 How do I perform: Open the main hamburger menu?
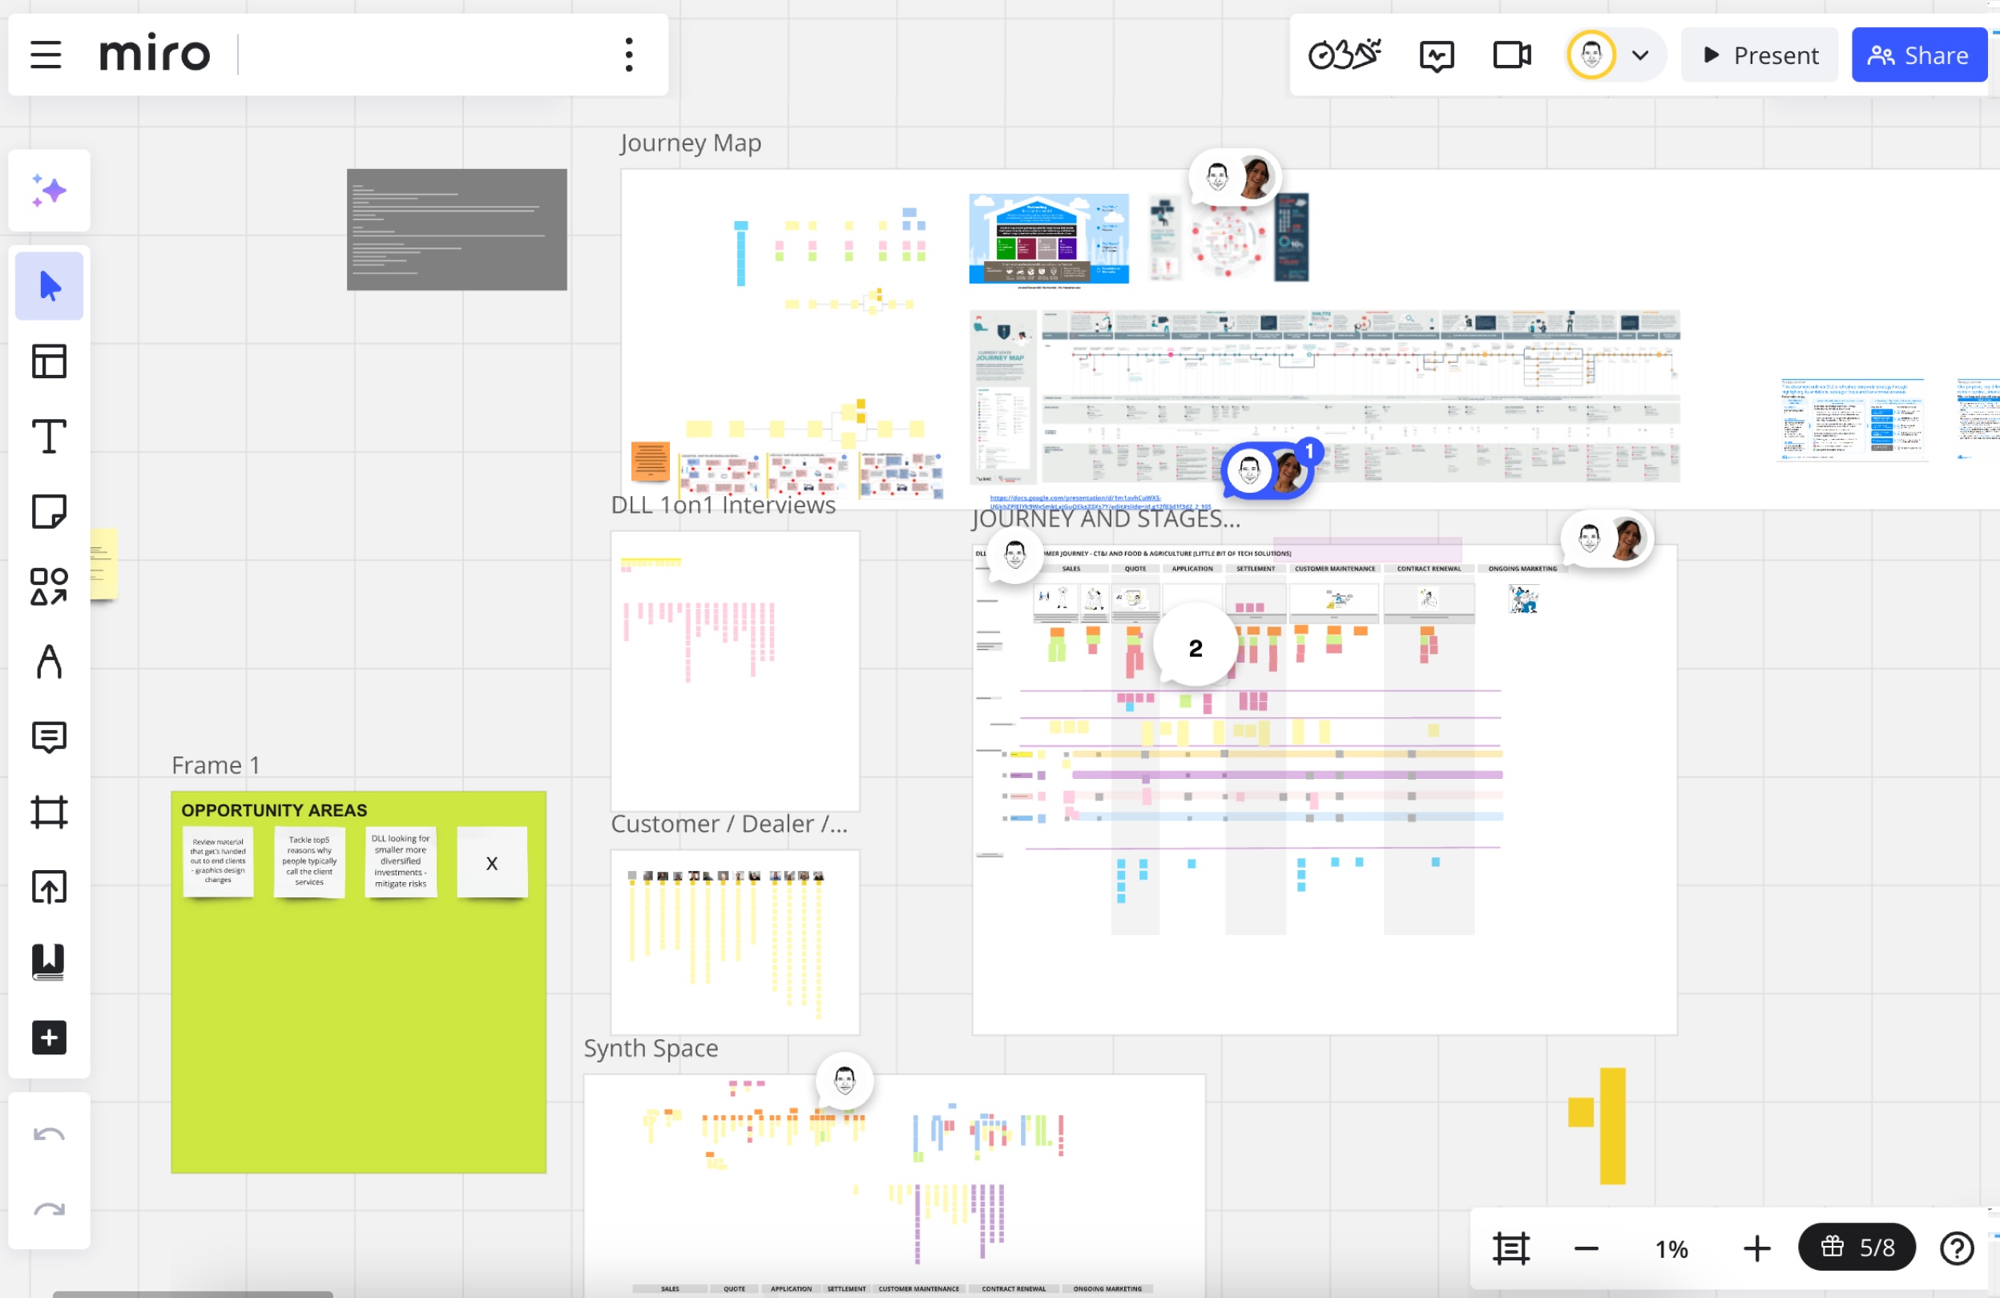(x=45, y=54)
